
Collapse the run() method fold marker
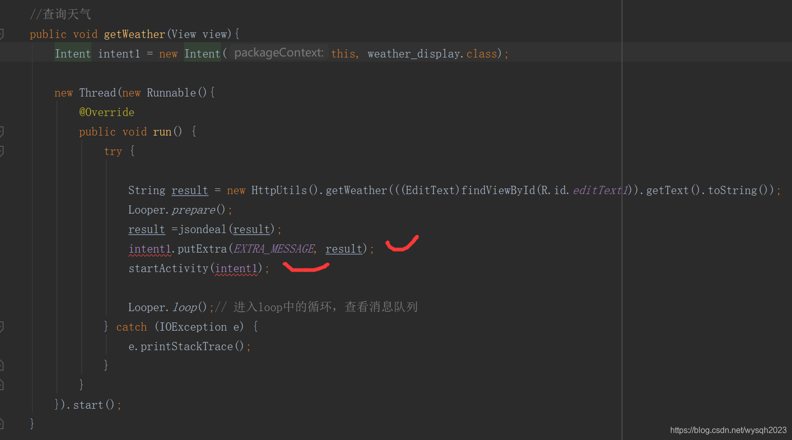tap(2, 132)
